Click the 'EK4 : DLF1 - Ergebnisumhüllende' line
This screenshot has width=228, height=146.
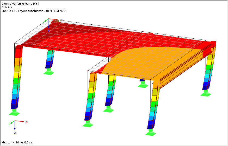pyautogui.click(x=34, y=11)
